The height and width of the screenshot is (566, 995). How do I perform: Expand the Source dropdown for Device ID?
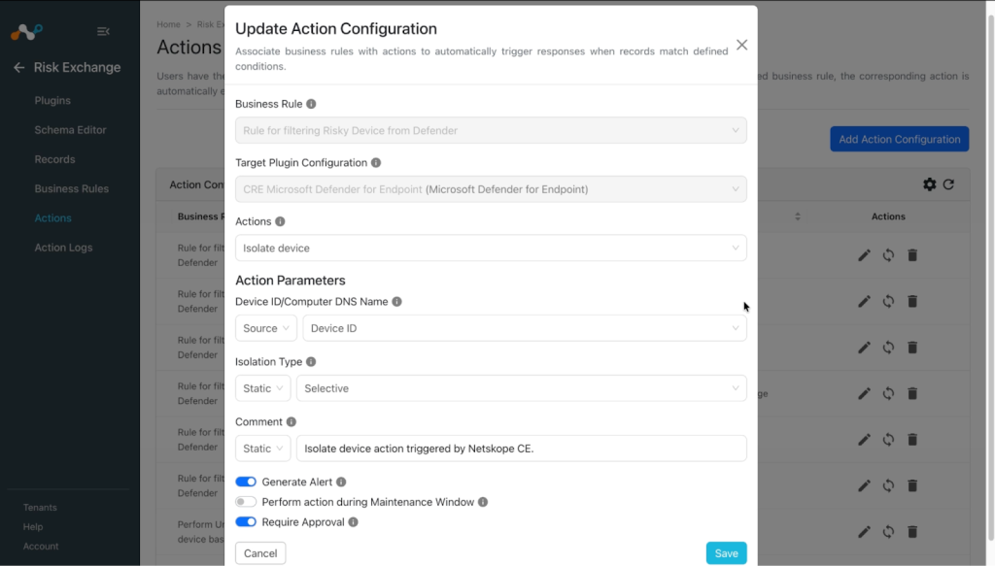point(266,328)
